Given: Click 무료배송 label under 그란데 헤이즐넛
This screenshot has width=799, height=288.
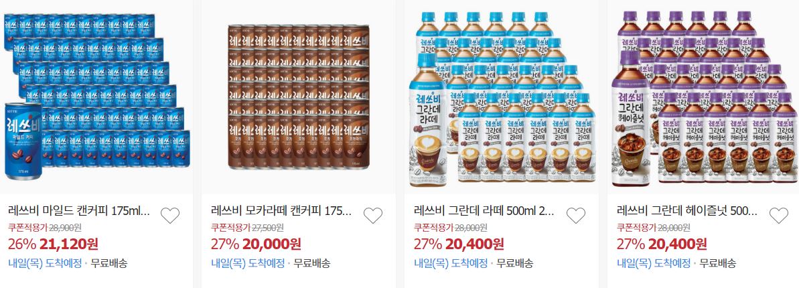Looking at the screenshot, I should tap(717, 263).
